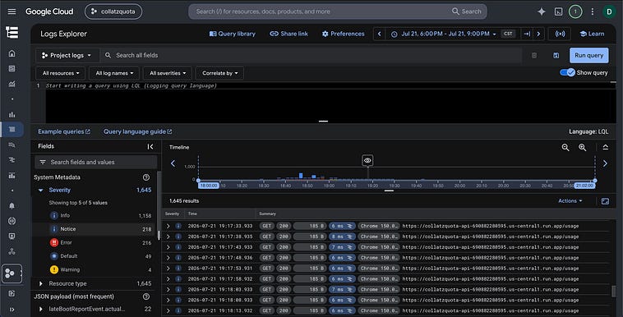
Task: Open System Metadata help icon
Action: click(146, 177)
